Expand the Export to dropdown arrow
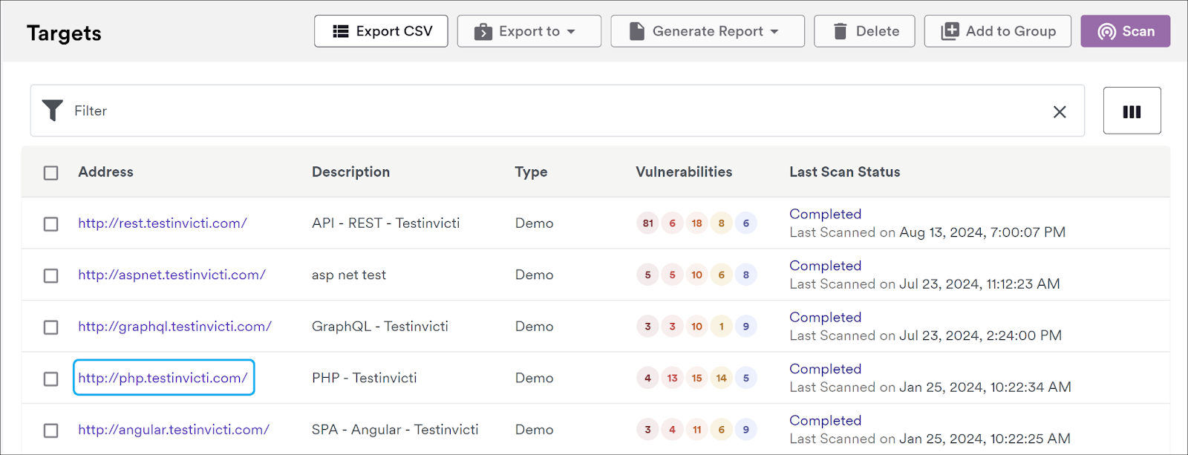 pyautogui.click(x=571, y=32)
